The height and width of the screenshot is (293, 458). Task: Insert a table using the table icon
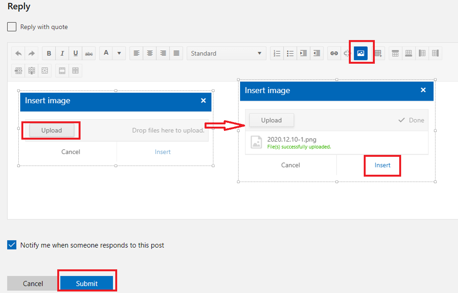click(378, 53)
